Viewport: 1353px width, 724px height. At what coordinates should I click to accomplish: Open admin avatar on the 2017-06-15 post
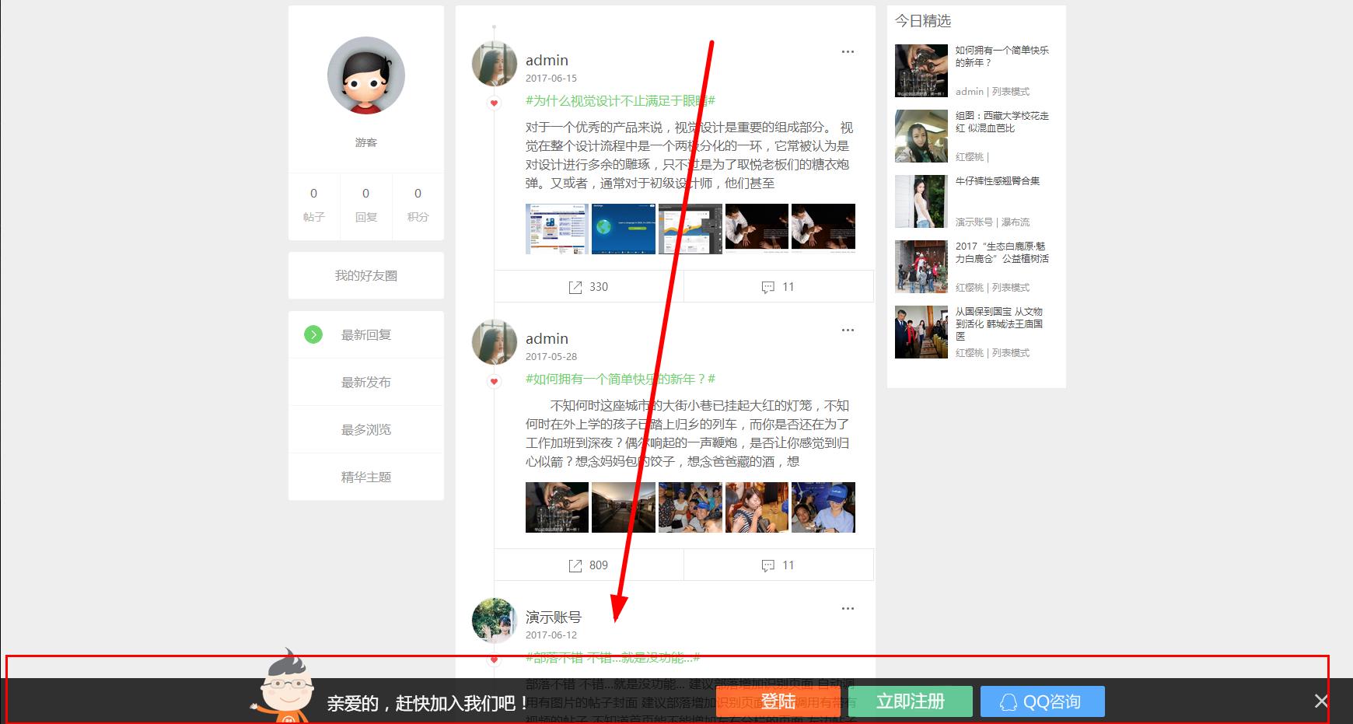[x=495, y=64]
